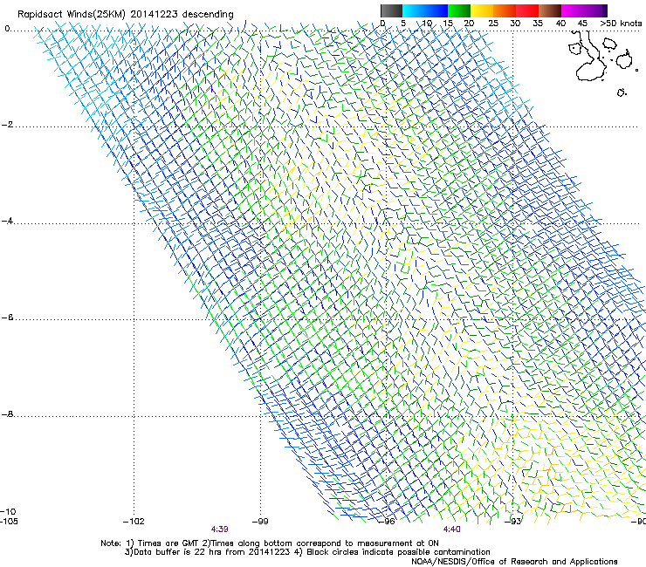646x567 pixels.
Task: Click the '-4' latitude axis label
Action: (x=7, y=221)
